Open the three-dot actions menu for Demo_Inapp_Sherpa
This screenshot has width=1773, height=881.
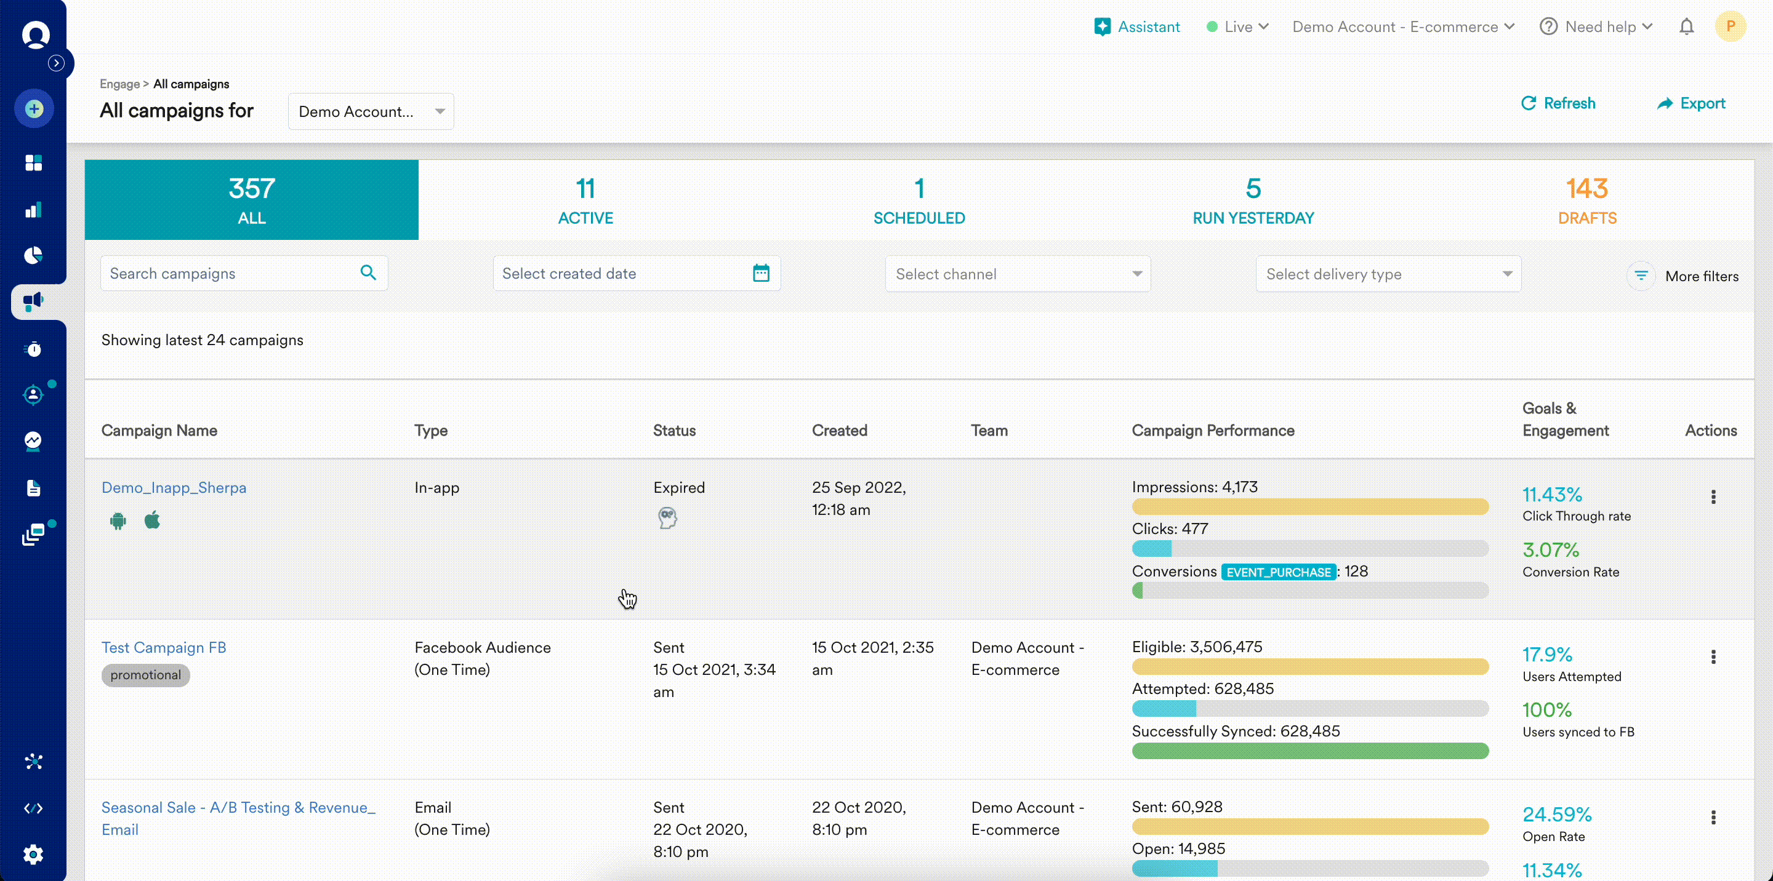coord(1713,496)
